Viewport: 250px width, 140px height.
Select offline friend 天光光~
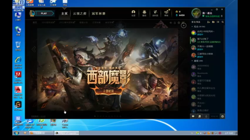click(x=207, y=104)
